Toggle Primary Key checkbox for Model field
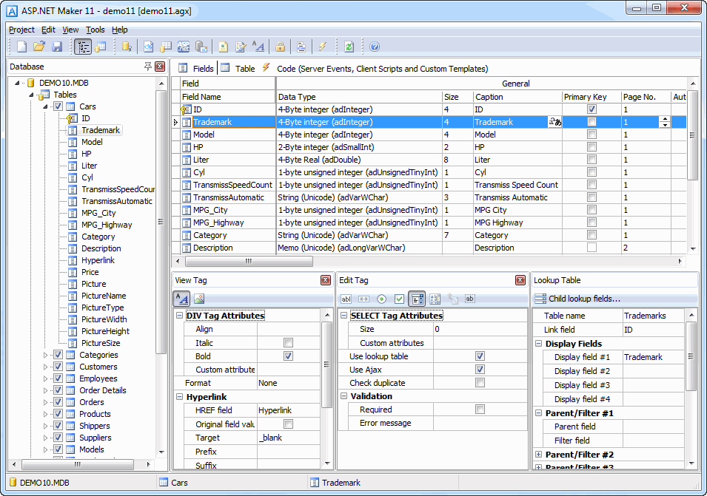Viewport: 707px width, 496px height. click(x=592, y=135)
